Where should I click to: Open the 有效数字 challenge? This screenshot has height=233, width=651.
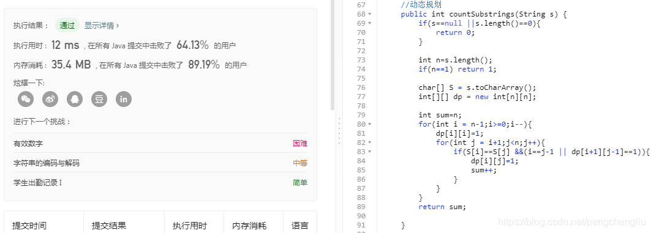coord(28,144)
